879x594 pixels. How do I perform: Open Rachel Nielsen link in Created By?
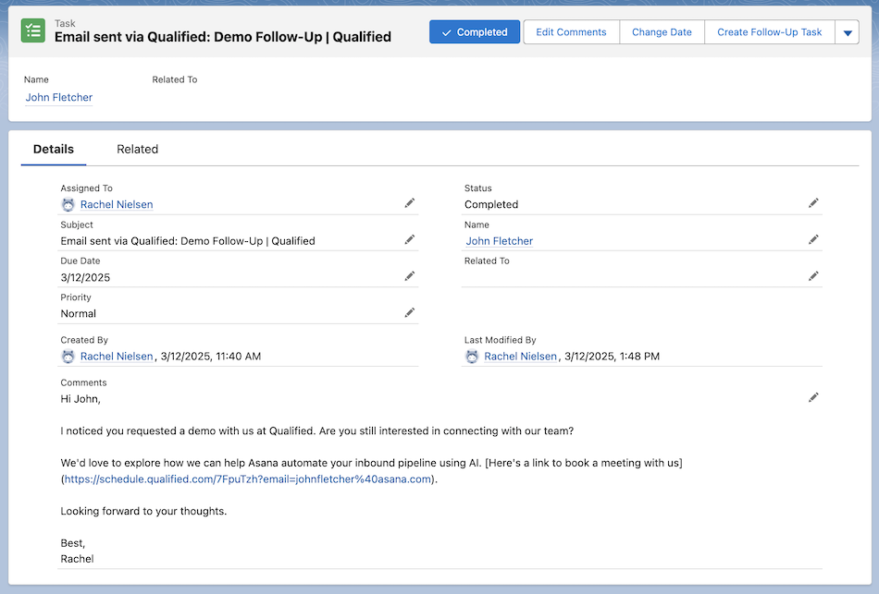pos(117,357)
